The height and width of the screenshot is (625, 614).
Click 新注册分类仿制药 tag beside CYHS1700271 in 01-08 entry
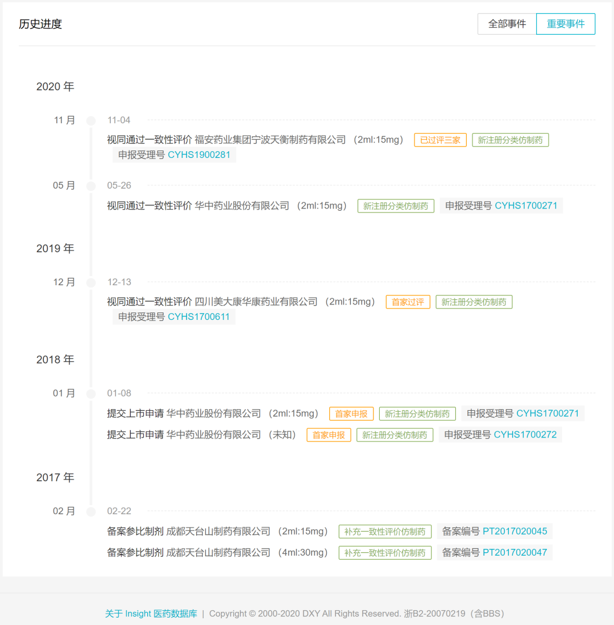pos(417,414)
